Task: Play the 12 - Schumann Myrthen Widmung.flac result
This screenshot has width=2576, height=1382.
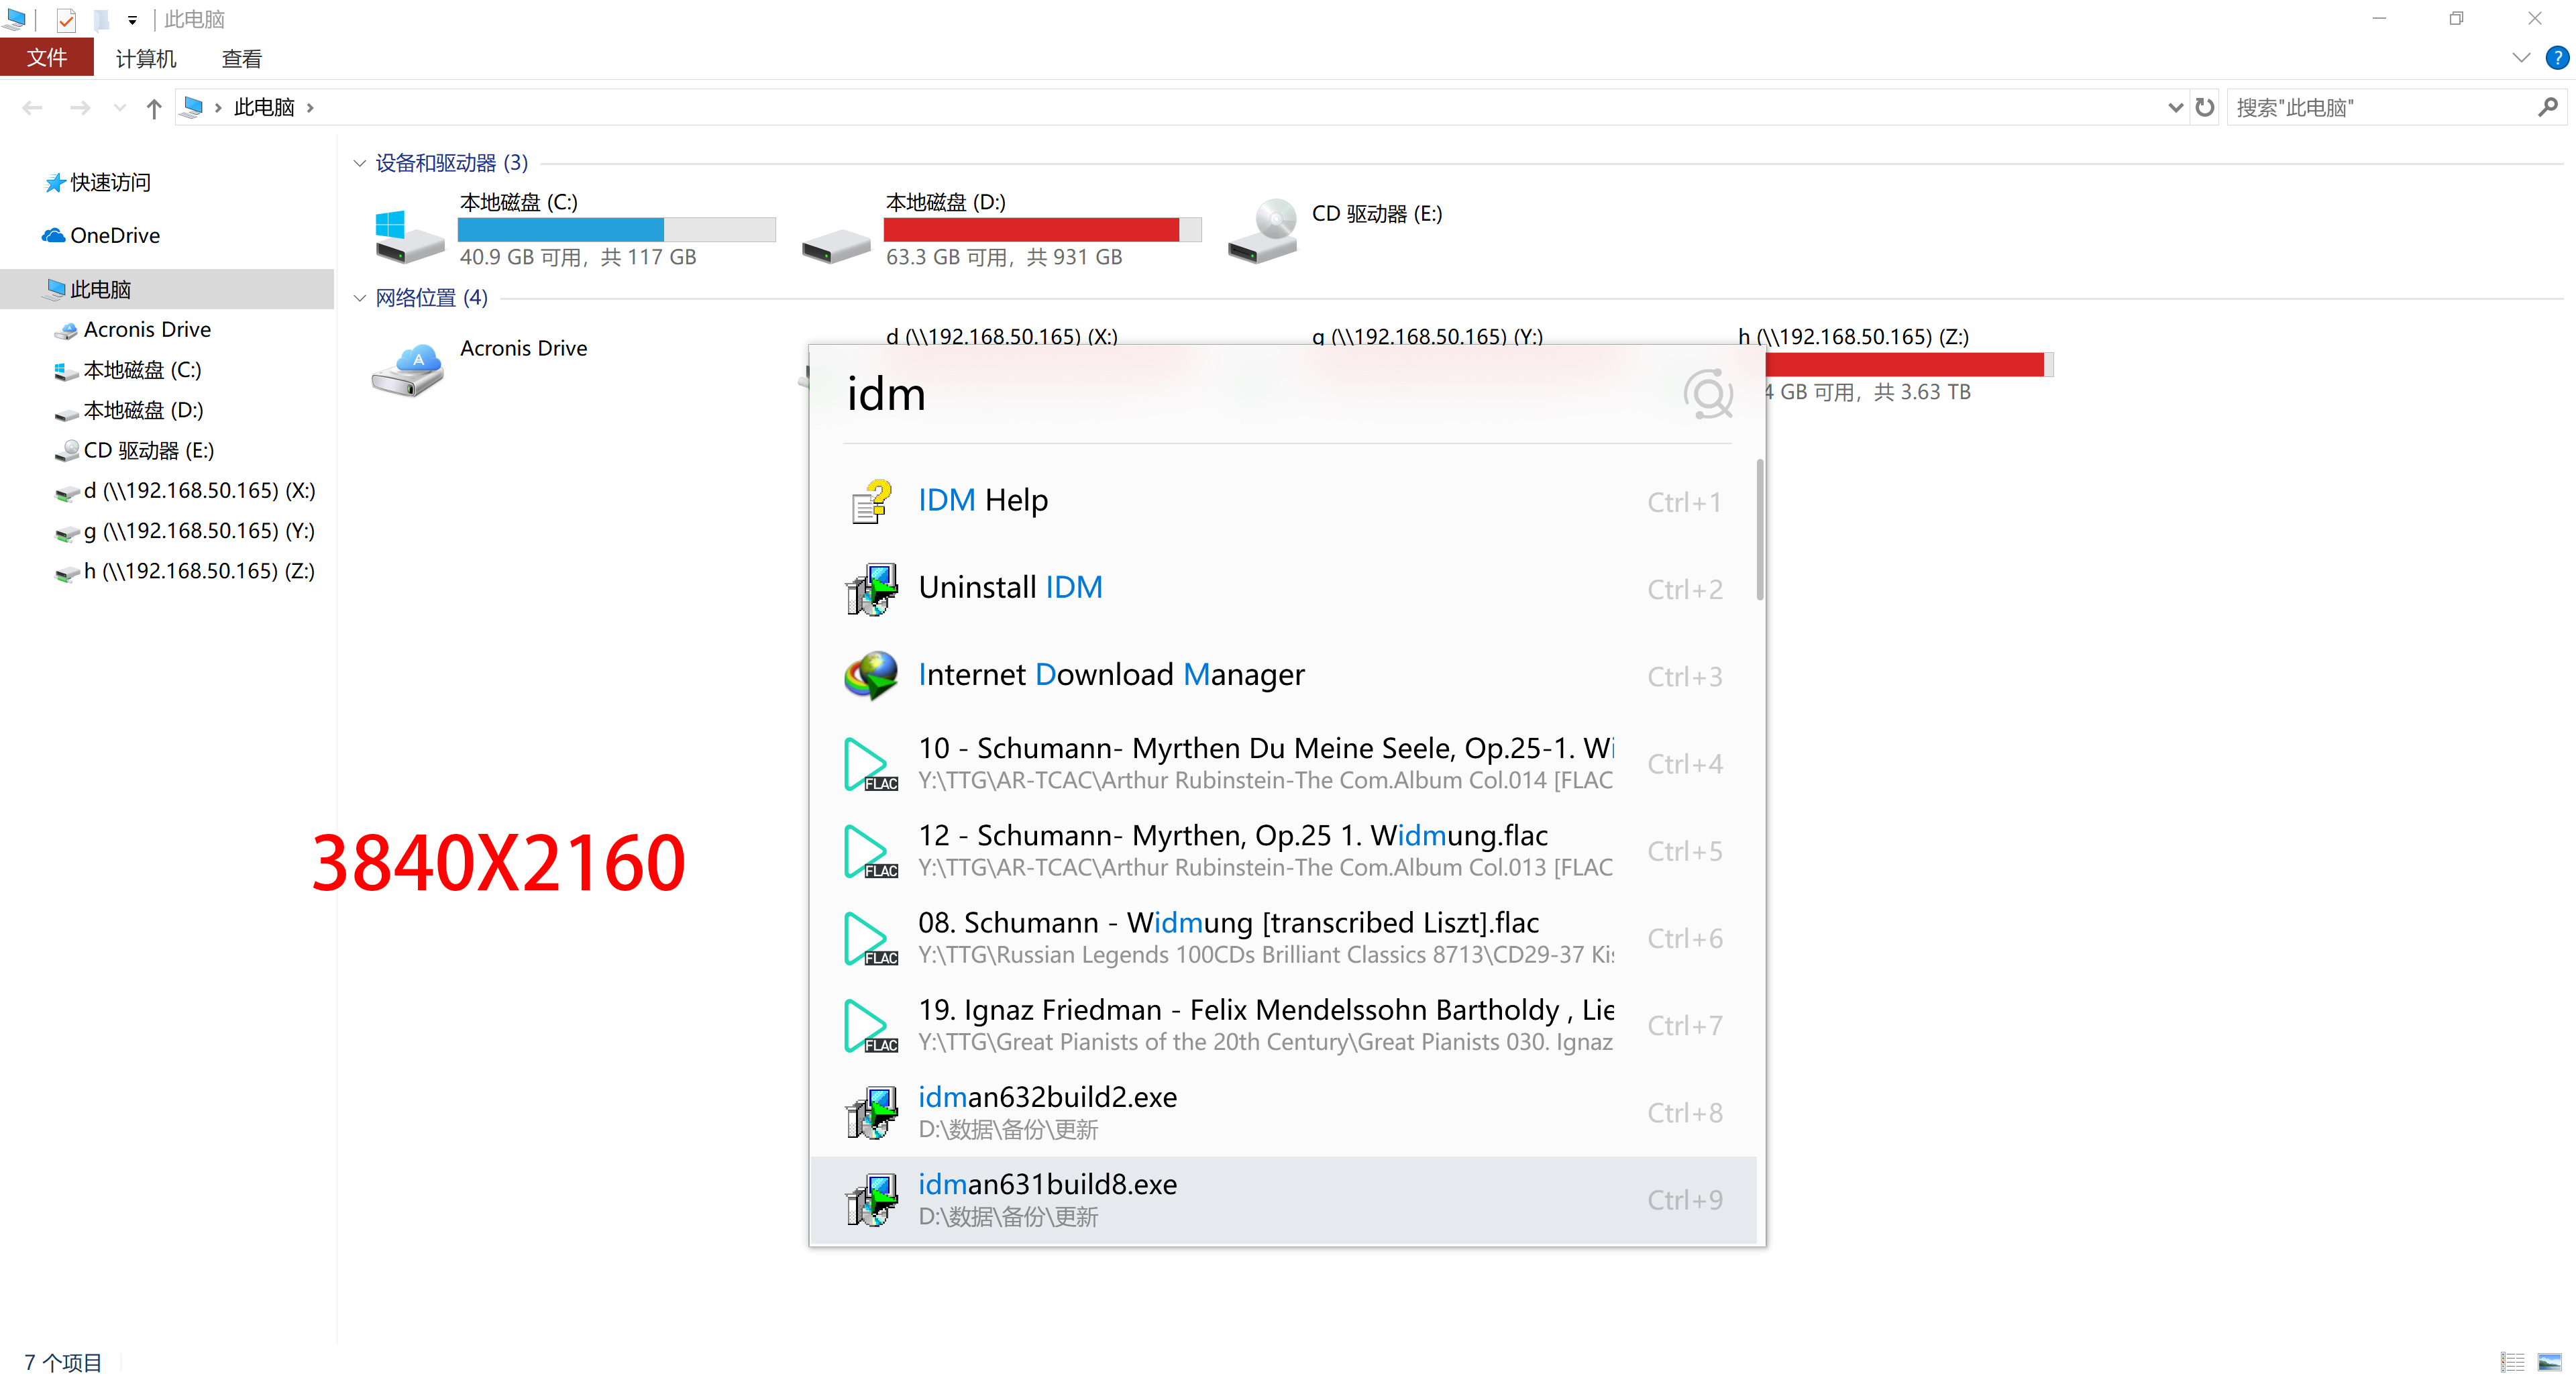Action: click(x=1283, y=850)
